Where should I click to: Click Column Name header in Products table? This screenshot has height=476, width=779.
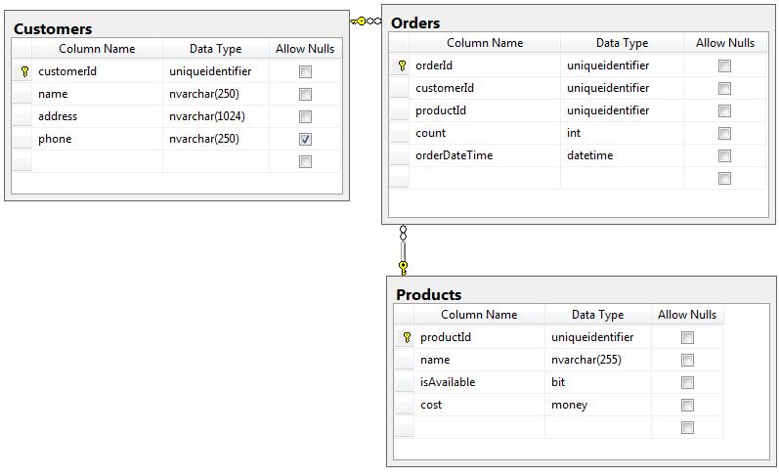[479, 315]
